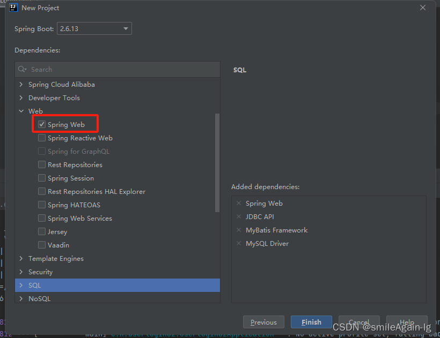Expand the Security category

(21, 272)
